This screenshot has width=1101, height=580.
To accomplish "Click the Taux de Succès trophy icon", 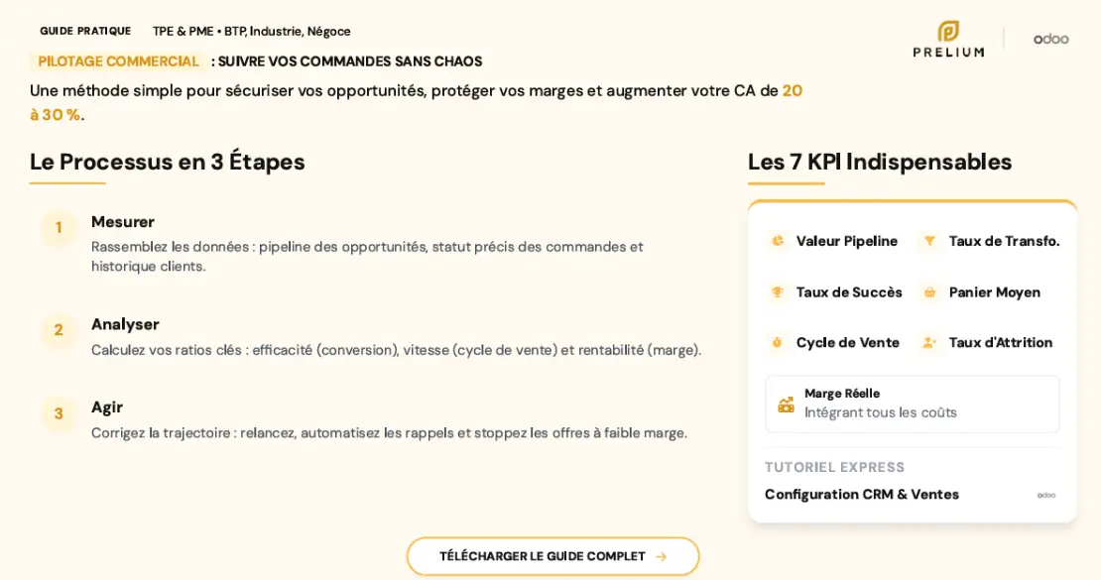I will point(778,292).
